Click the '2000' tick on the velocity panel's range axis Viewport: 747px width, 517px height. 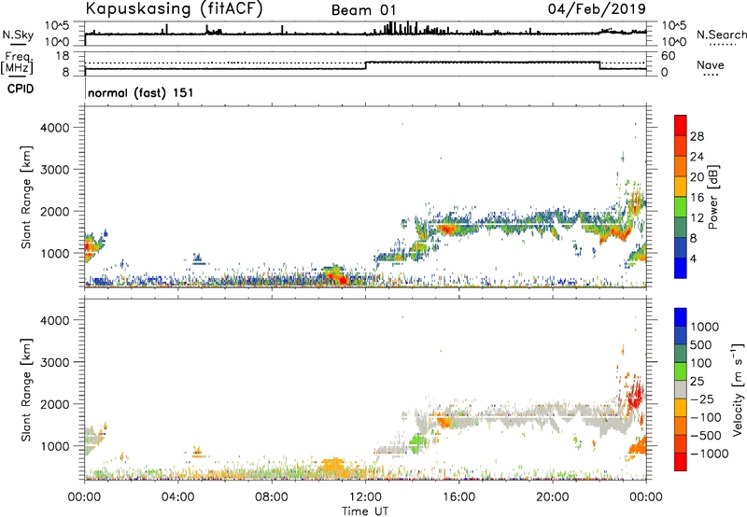54,404
